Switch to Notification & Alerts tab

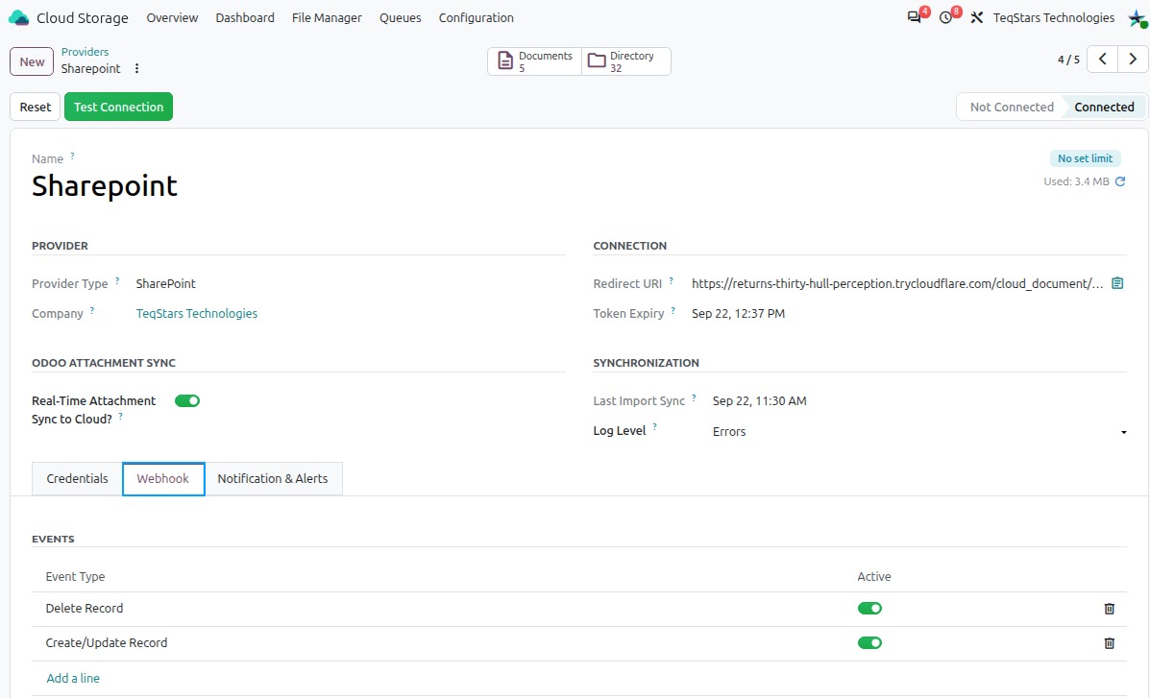point(273,479)
